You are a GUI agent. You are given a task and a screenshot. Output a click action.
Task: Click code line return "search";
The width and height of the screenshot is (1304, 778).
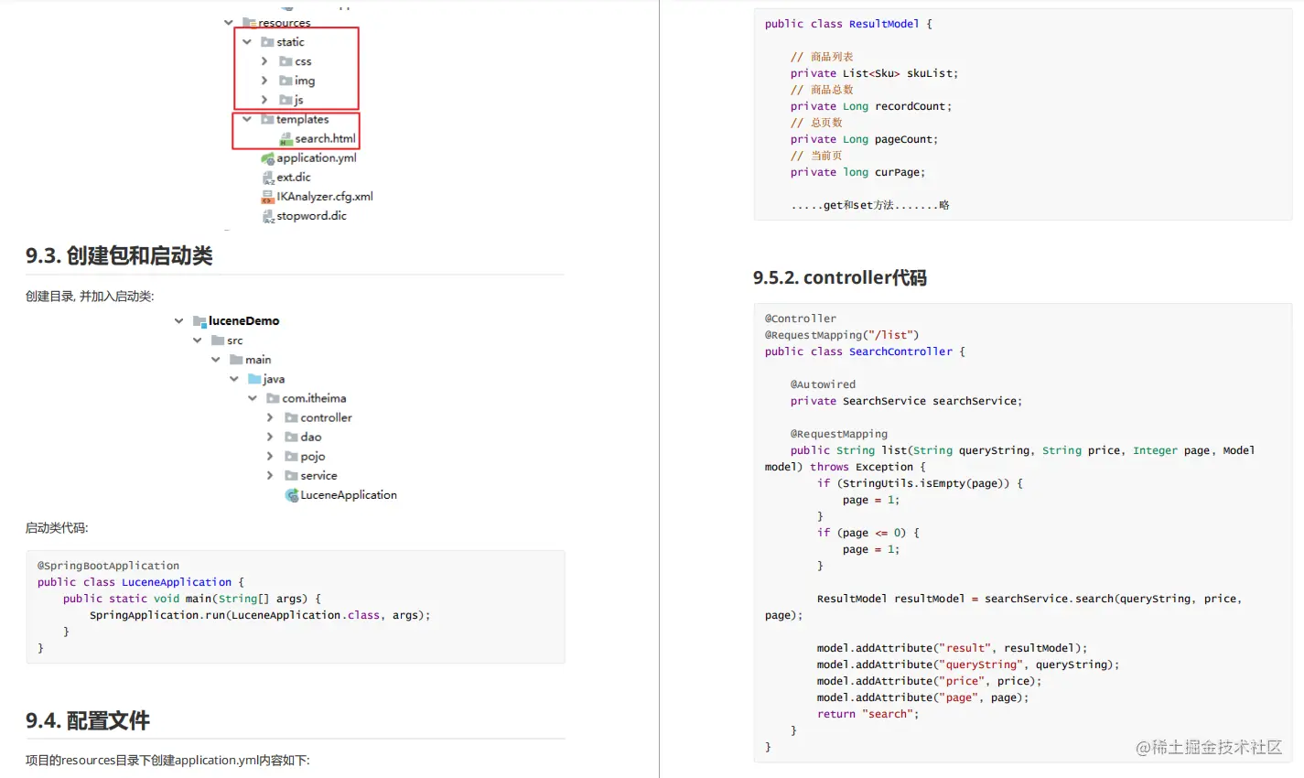pos(868,714)
